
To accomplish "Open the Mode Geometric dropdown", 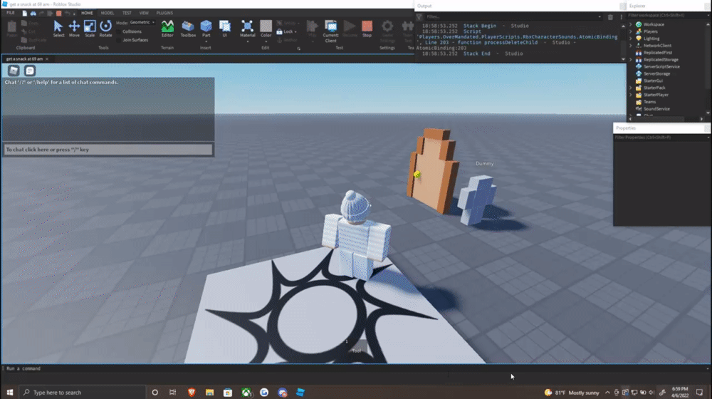I will pos(142,22).
